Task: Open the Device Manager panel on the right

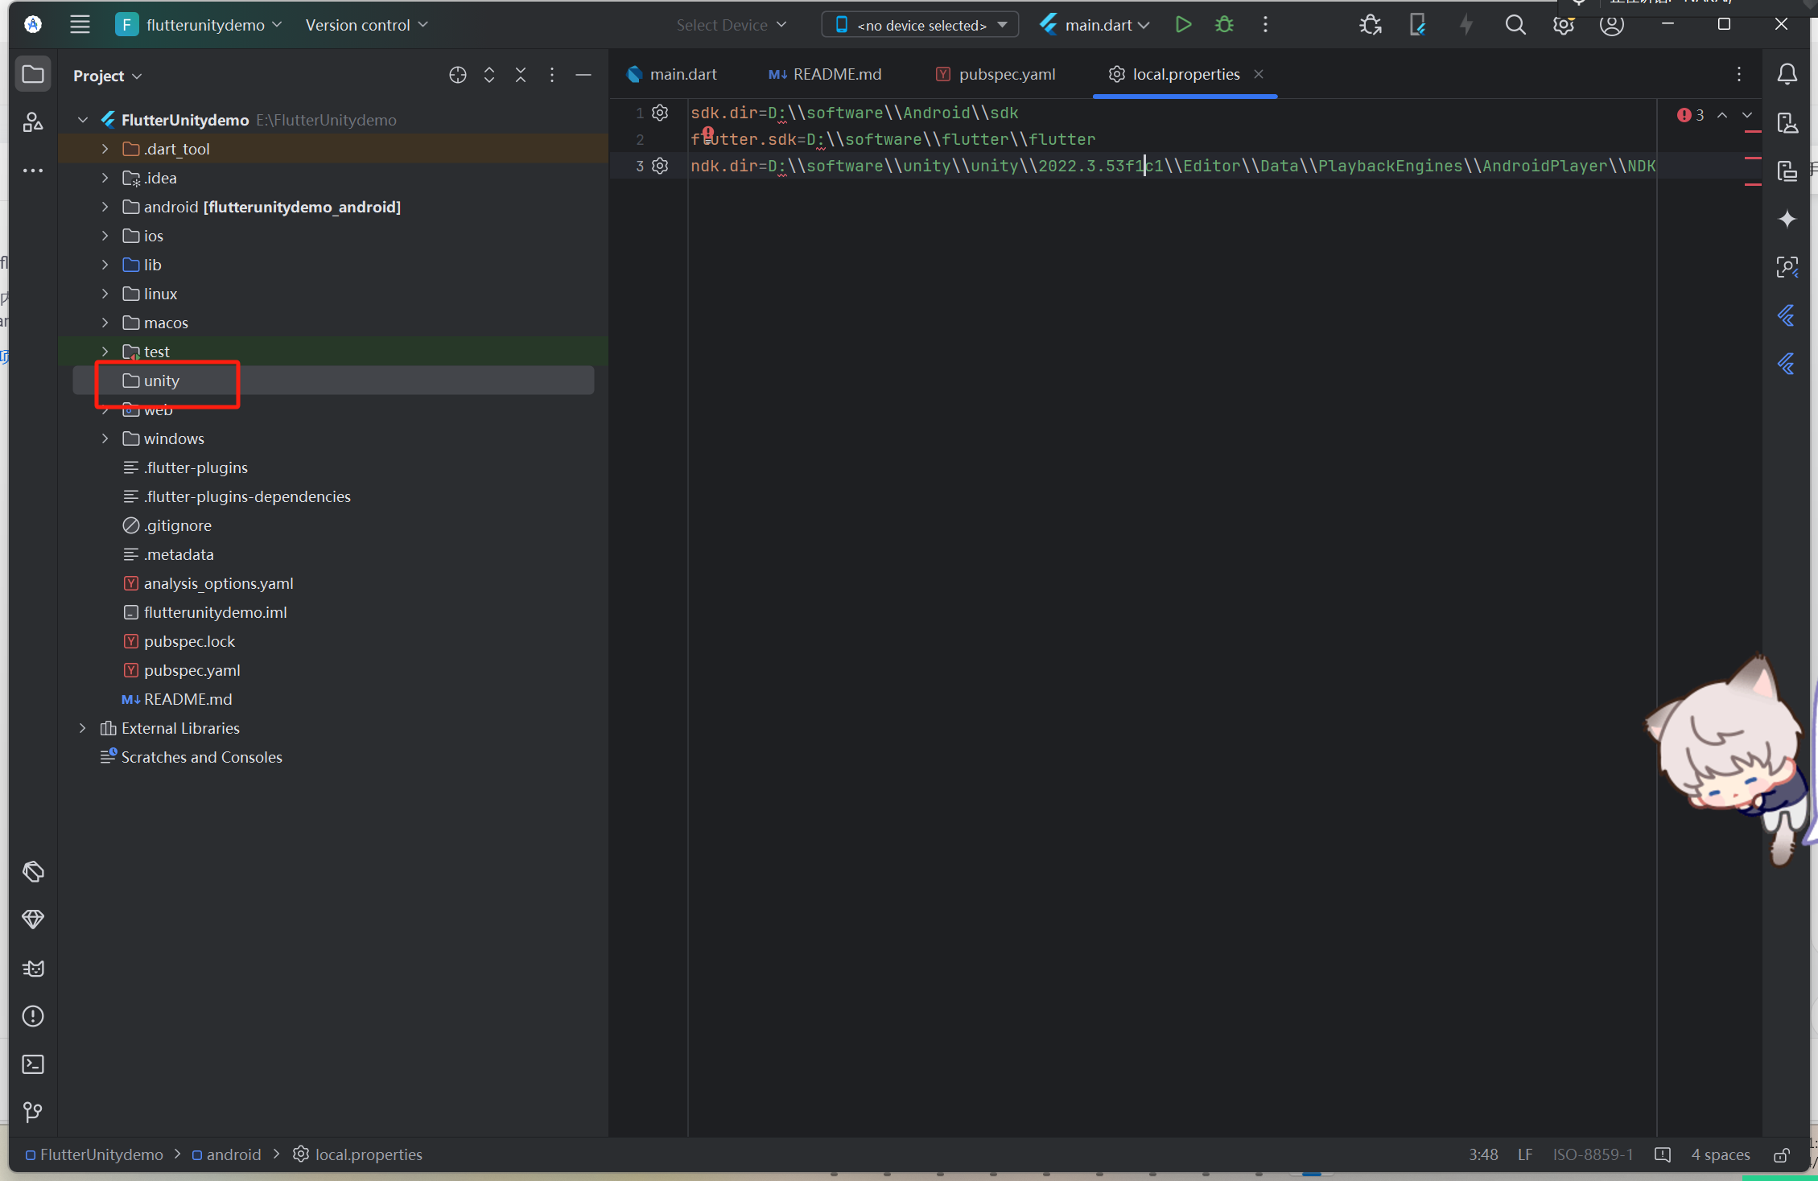Action: [x=1787, y=123]
